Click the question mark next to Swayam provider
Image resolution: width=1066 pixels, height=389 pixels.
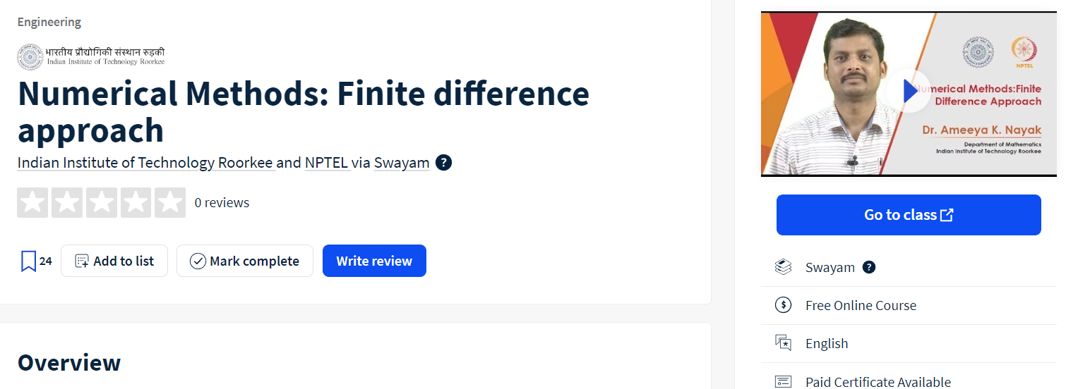click(869, 267)
